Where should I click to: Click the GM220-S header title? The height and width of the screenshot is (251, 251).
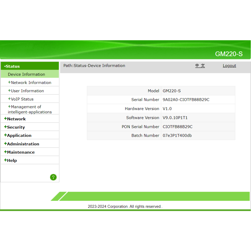(229, 54)
